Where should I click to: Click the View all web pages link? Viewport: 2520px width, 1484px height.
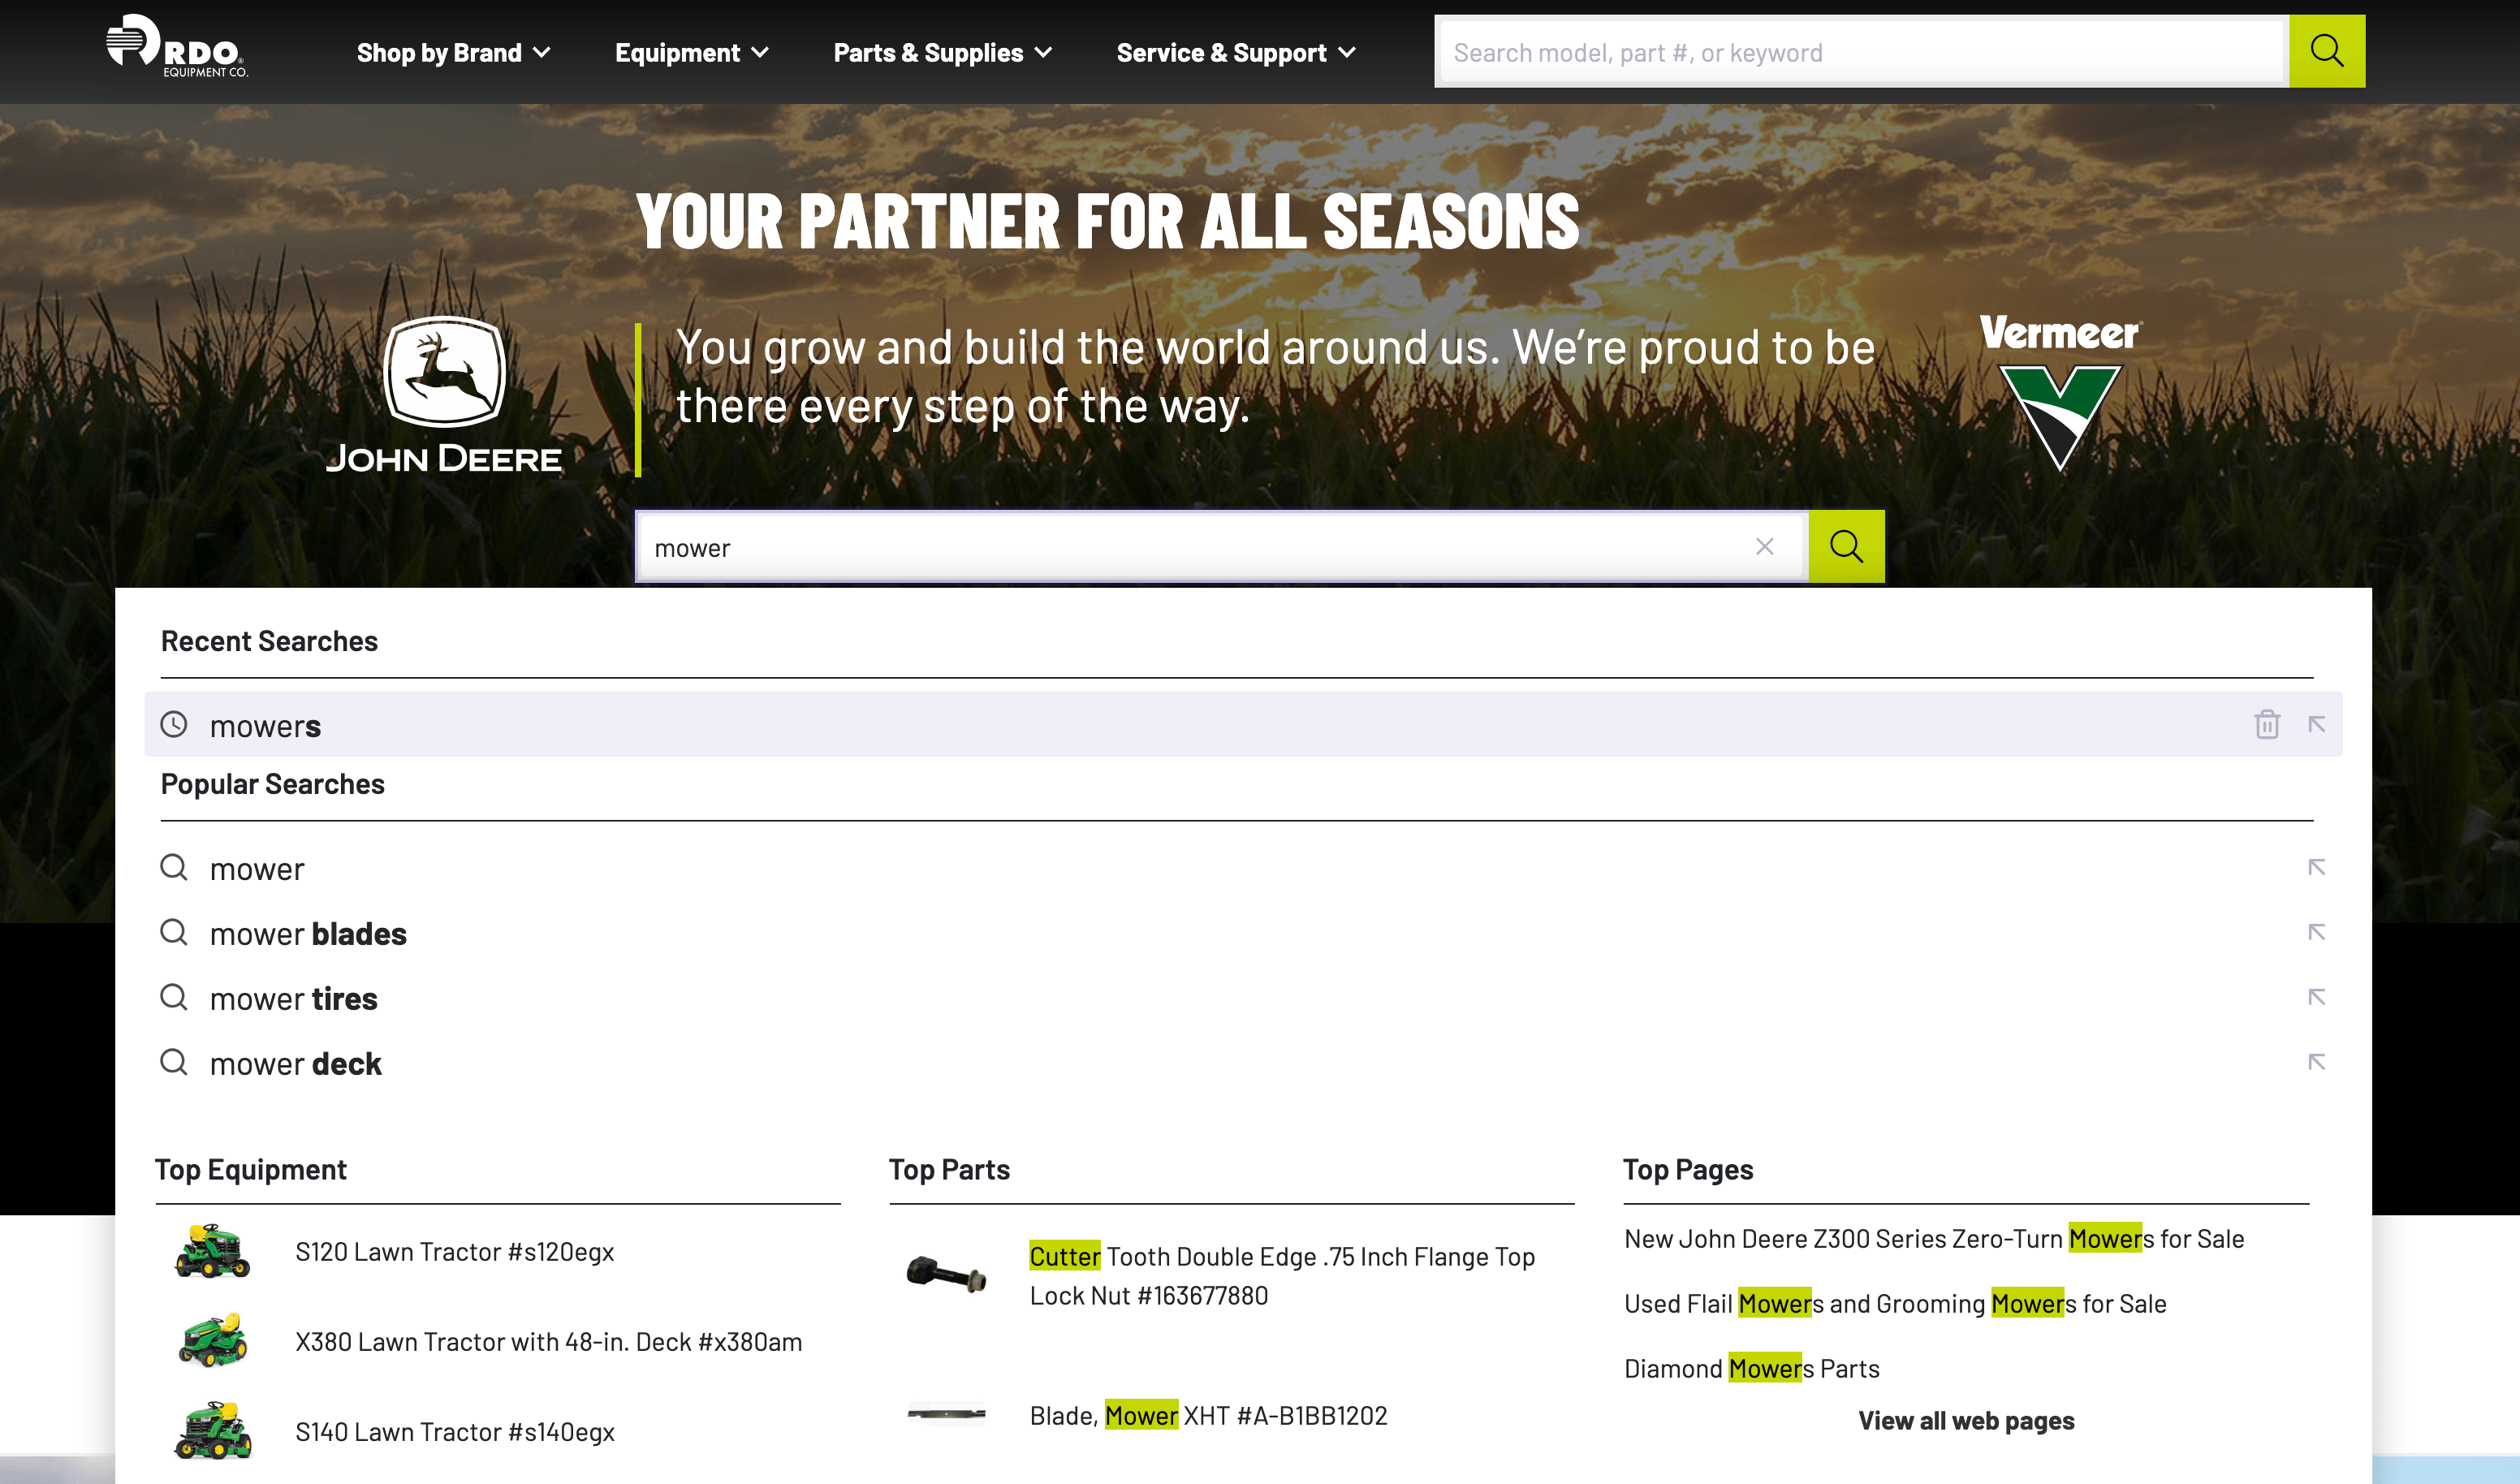pyautogui.click(x=1966, y=1420)
